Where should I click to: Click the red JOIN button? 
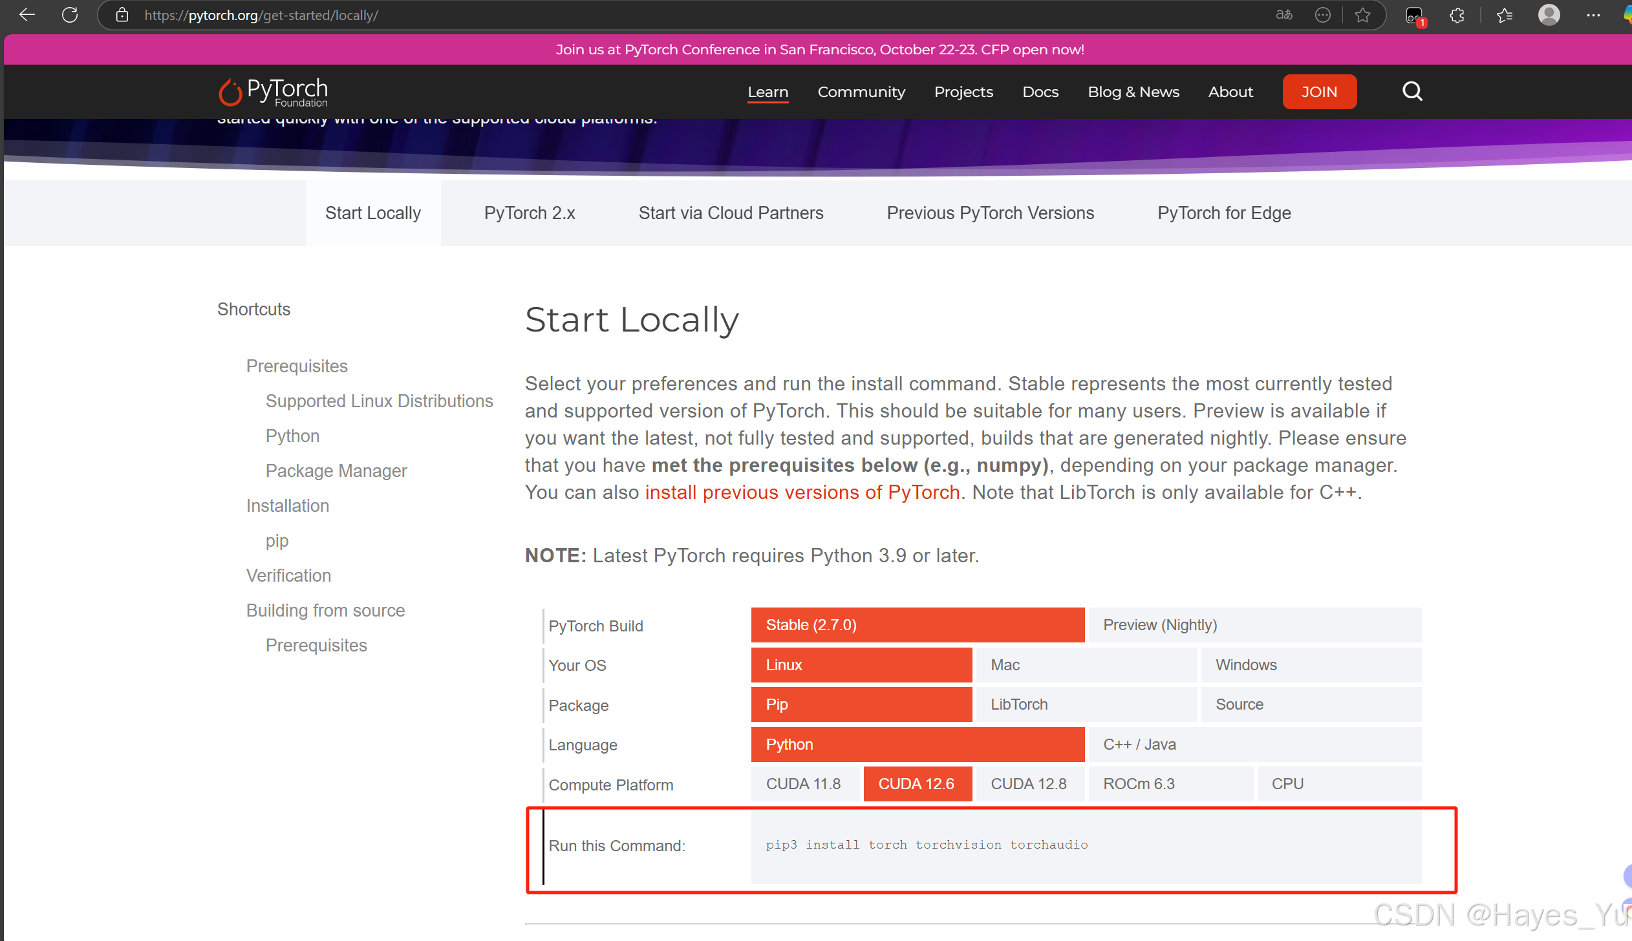(1319, 92)
